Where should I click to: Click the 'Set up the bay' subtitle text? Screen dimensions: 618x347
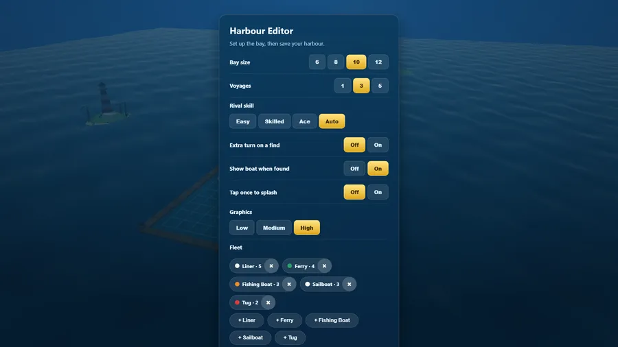pyautogui.click(x=277, y=44)
